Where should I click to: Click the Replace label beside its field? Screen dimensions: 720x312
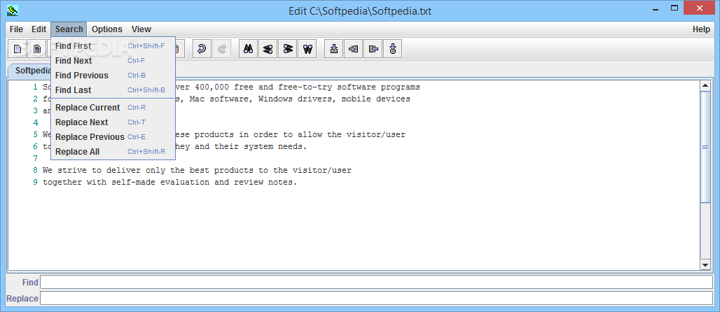pos(22,299)
